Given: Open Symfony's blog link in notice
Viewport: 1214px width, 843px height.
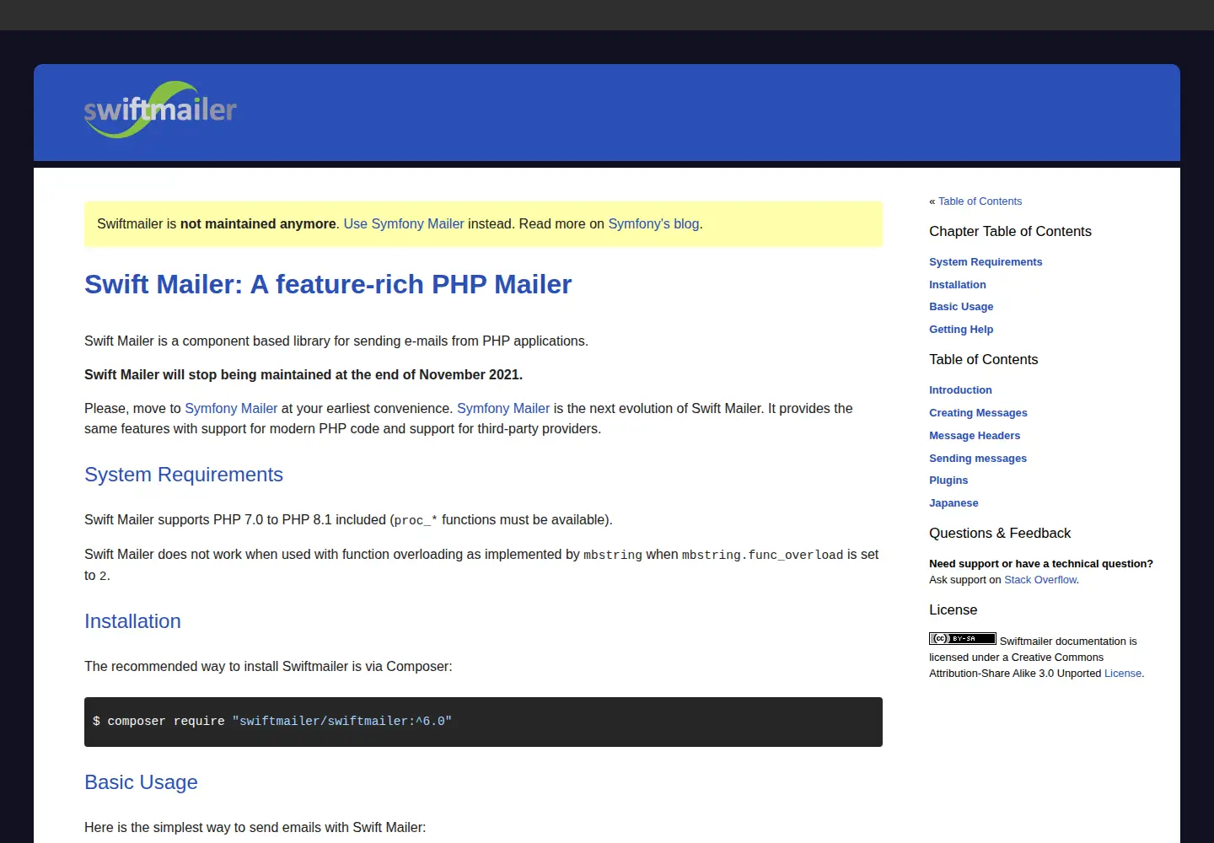Looking at the screenshot, I should click(x=653, y=223).
